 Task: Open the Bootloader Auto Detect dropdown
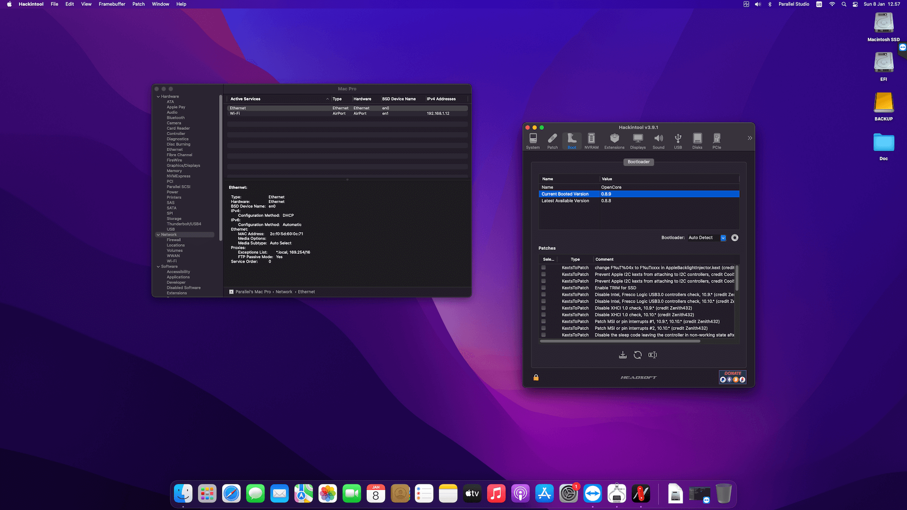point(706,238)
